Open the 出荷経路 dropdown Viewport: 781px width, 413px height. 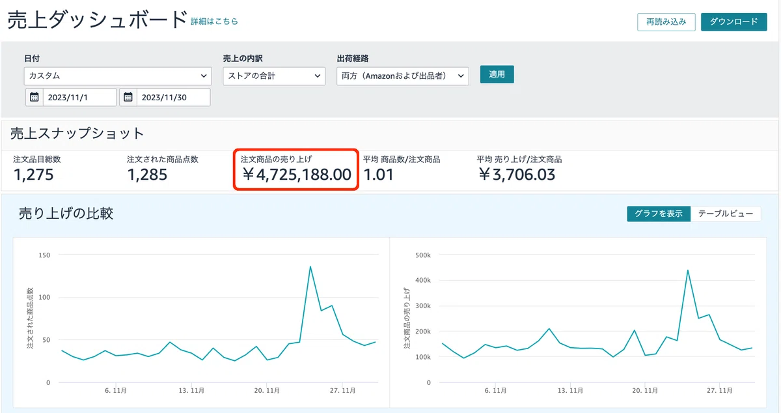[402, 76]
